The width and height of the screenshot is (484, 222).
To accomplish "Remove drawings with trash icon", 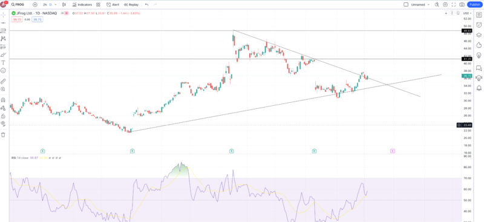I will tap(3, 135).
